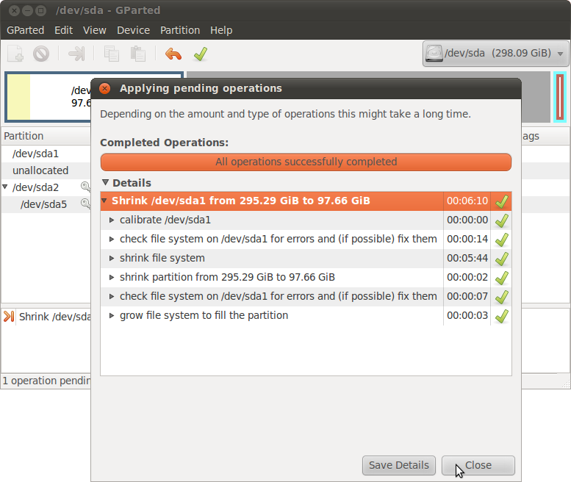This screenshot has height=482, width=571.
Task: Click the 00:00:02 duration value
Action: click(467, 277)
